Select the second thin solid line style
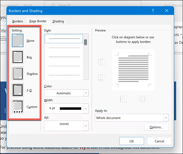This screenshot has width=183, height=154. pyautogui.click(x=64, y=48)
